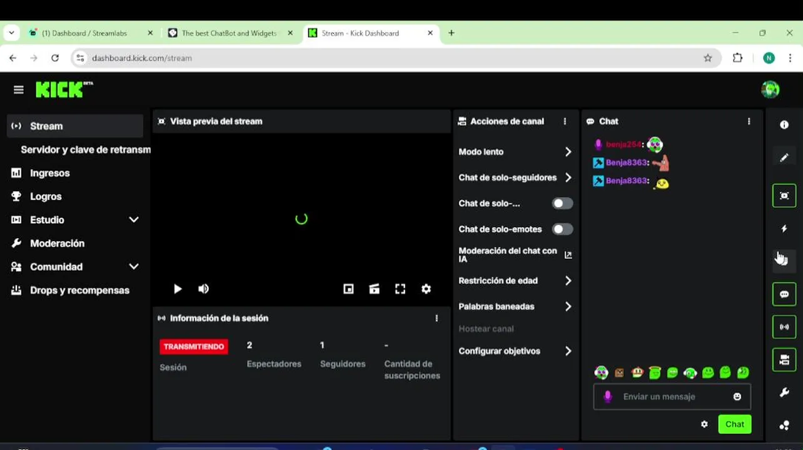Image resolution: width=803 pixels, height=450 pixels.
Task: Click the Enviar un mensaje input field
Action: click(672, 397)
